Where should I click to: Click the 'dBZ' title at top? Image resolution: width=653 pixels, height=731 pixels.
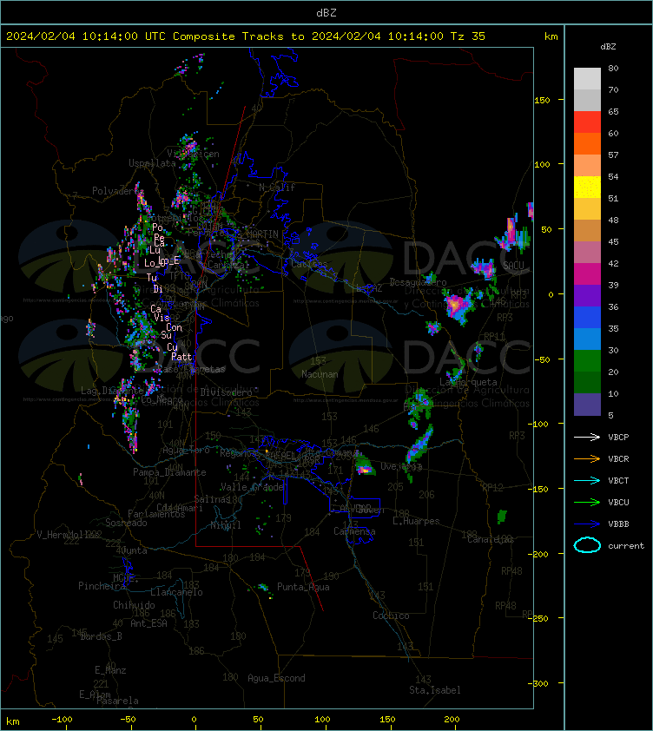point(326,13)
